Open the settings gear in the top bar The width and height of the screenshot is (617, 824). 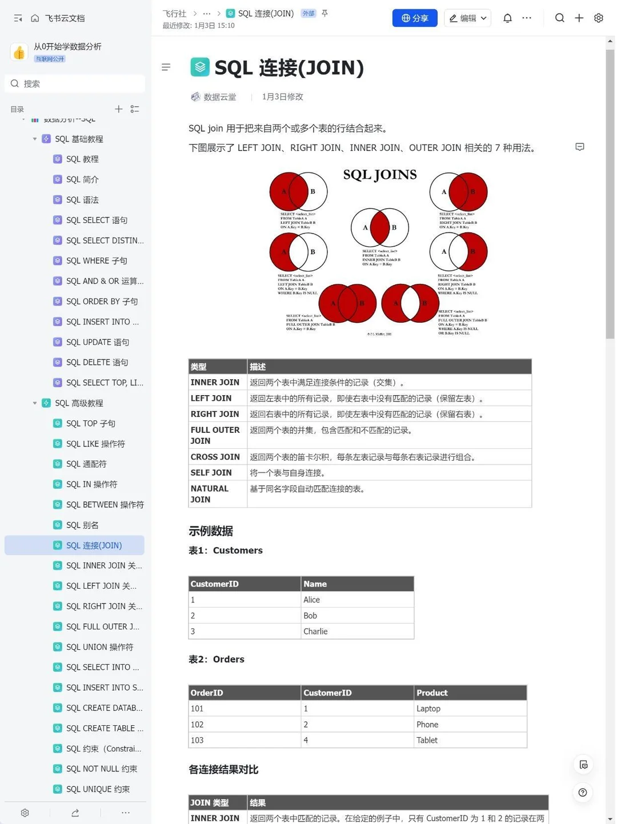click(598, 18)
